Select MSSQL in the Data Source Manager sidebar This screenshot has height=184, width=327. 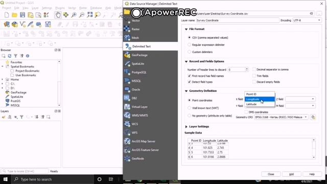click(150, 81)
